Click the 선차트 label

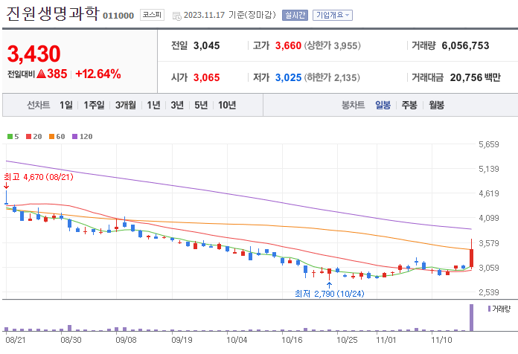click(38, 106)
